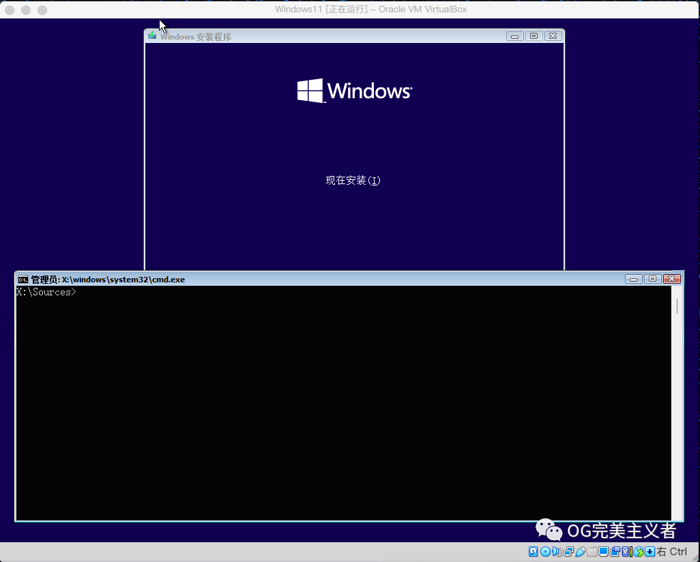Click the macOS zoom button of VirtualBox window

click(42, 10)
